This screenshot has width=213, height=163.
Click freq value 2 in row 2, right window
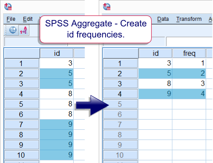click(189, 74)
